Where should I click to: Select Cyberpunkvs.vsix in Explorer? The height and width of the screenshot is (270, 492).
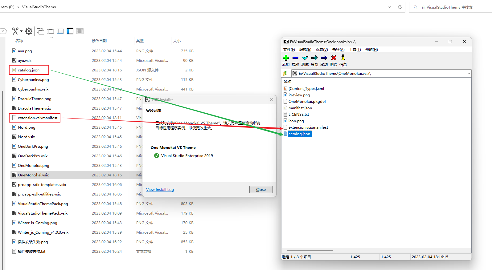point(33,89)
